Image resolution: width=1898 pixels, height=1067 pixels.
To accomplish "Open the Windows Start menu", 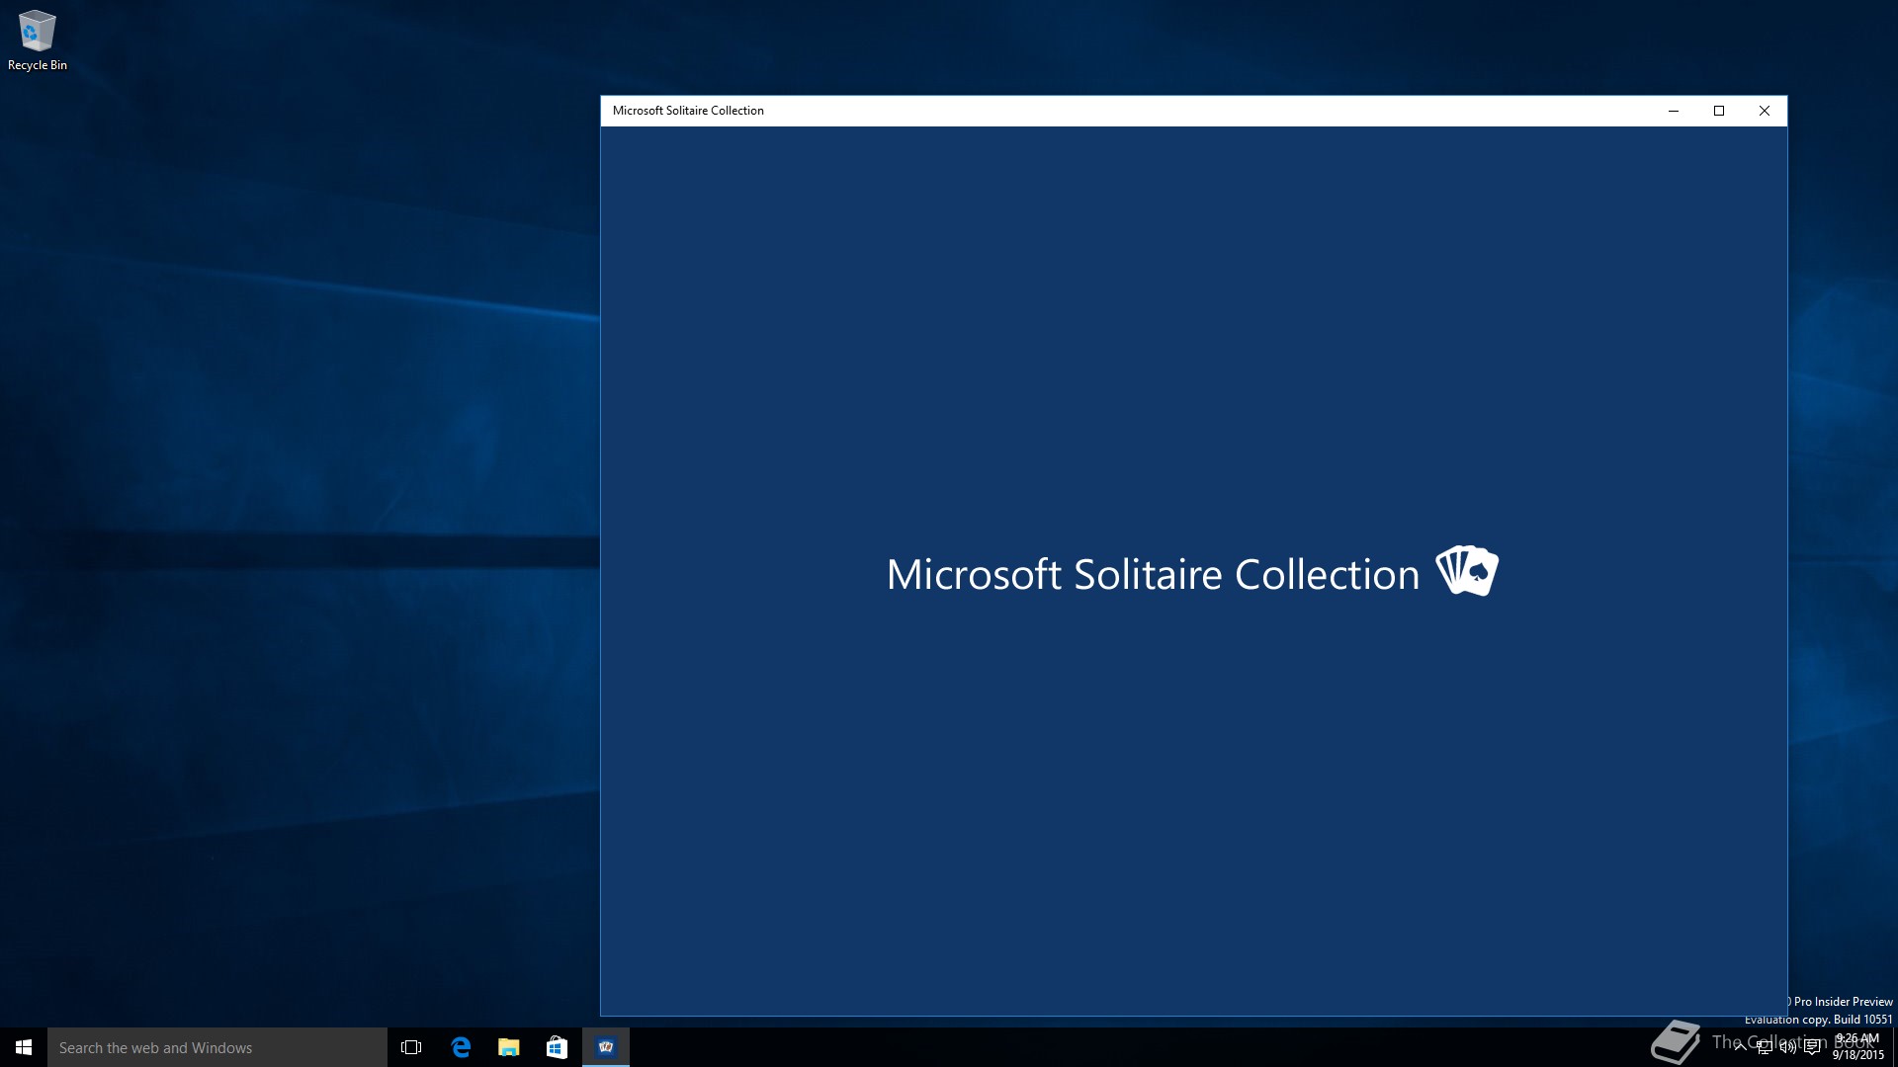I will (24, 1047).
